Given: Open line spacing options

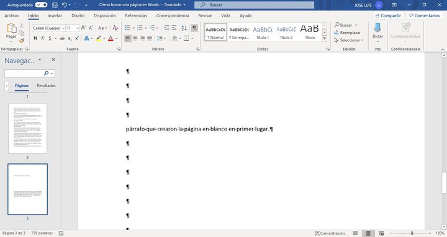Looking at the screenshot, I should (160, 38).
